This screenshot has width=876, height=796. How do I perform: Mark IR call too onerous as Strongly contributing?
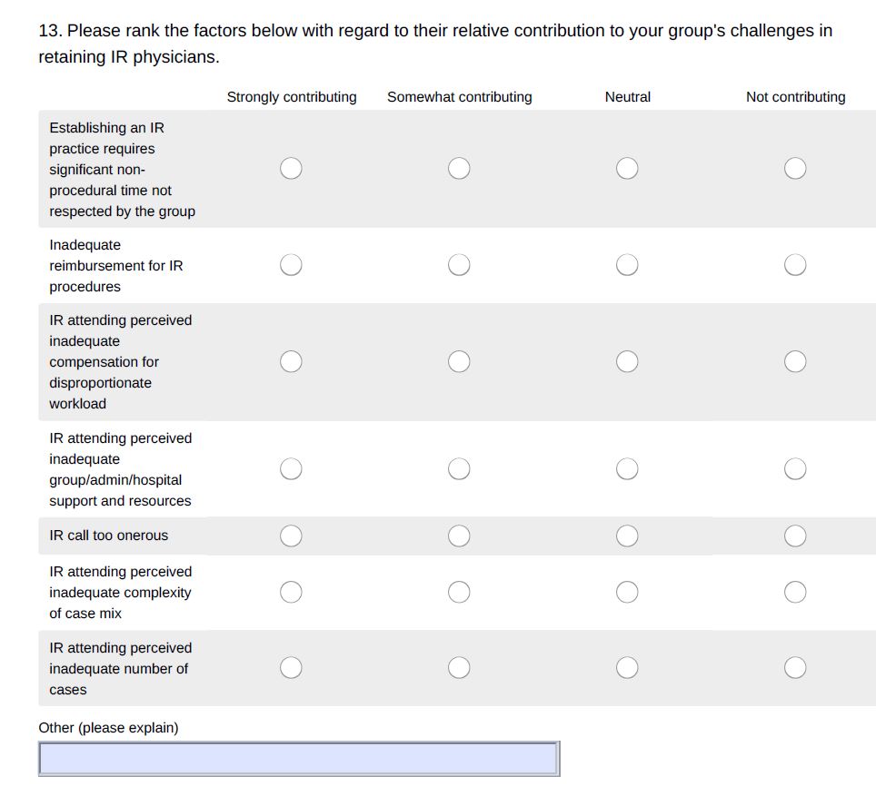[x=291, y=536]
